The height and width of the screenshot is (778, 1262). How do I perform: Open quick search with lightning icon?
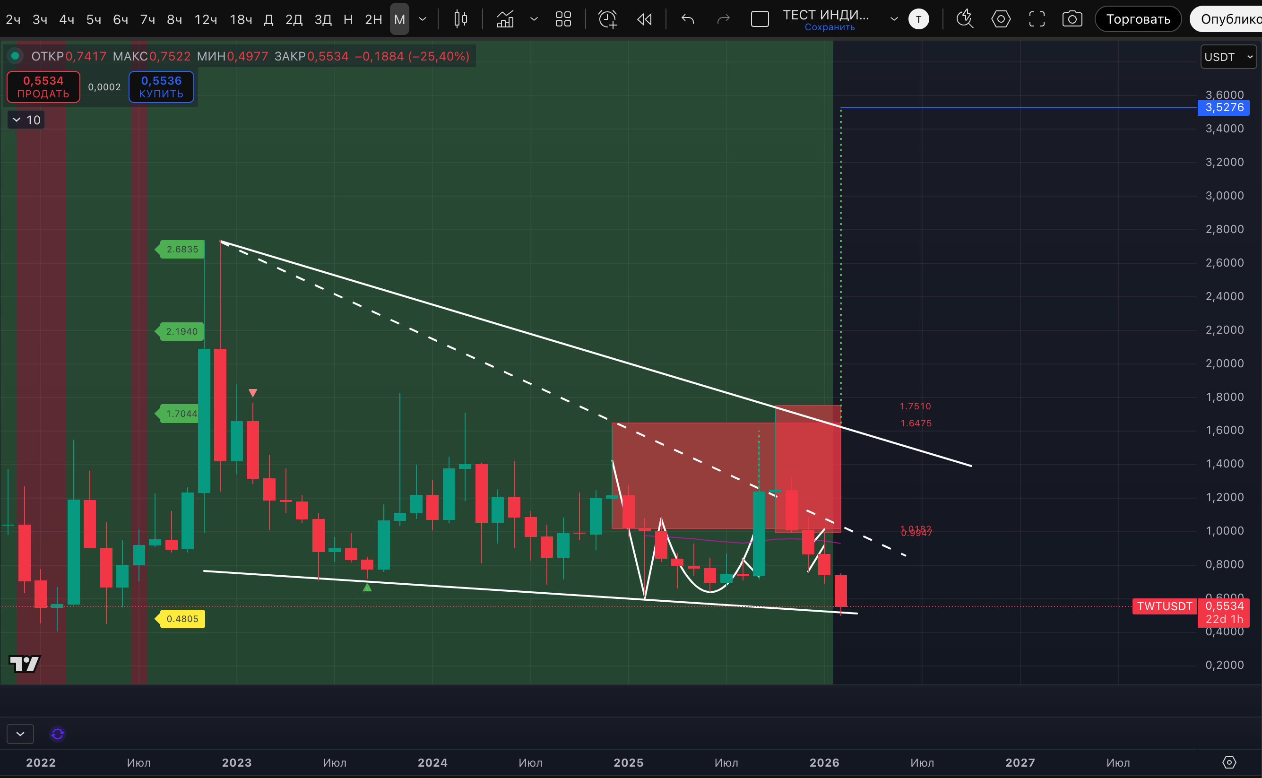(x=965, y=19)
